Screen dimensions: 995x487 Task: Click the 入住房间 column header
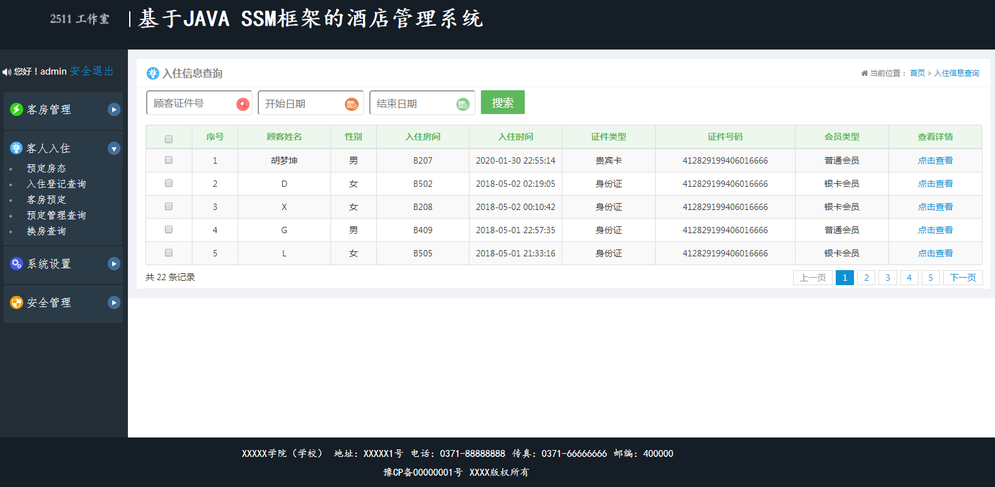tap(423, 137)
